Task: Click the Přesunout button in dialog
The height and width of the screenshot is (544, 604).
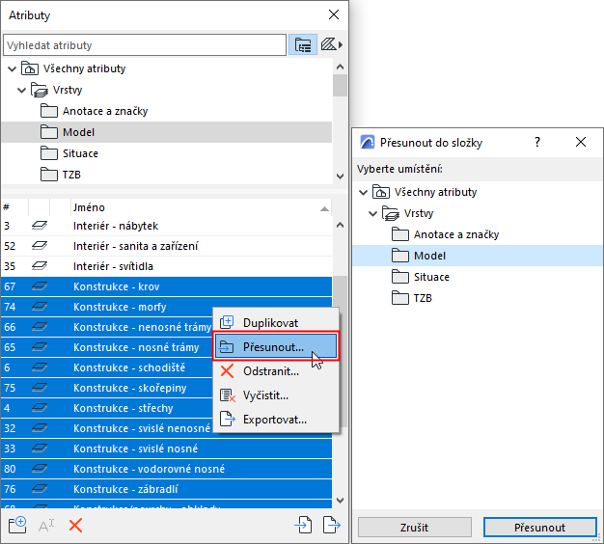Action: (x=540, y=527)
